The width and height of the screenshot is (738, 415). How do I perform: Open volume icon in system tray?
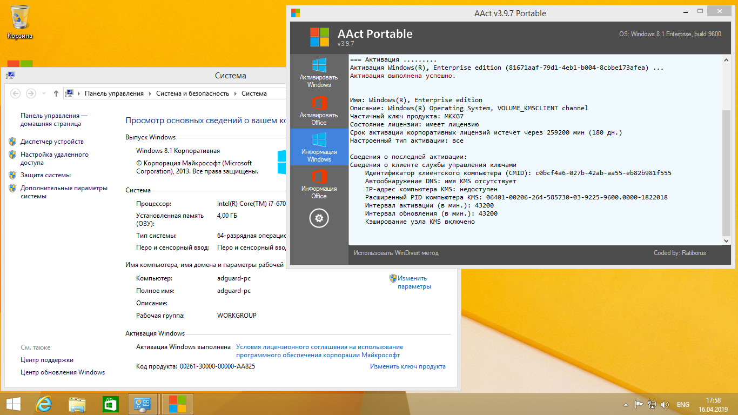[665, 404]
